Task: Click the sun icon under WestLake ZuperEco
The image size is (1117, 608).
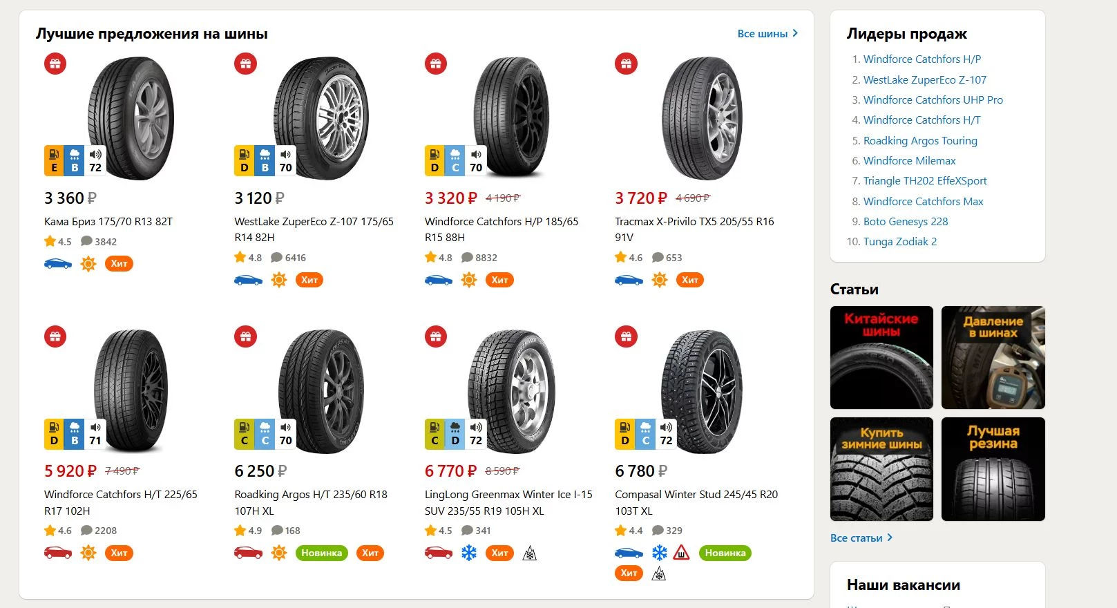Action: pos(279,280)
